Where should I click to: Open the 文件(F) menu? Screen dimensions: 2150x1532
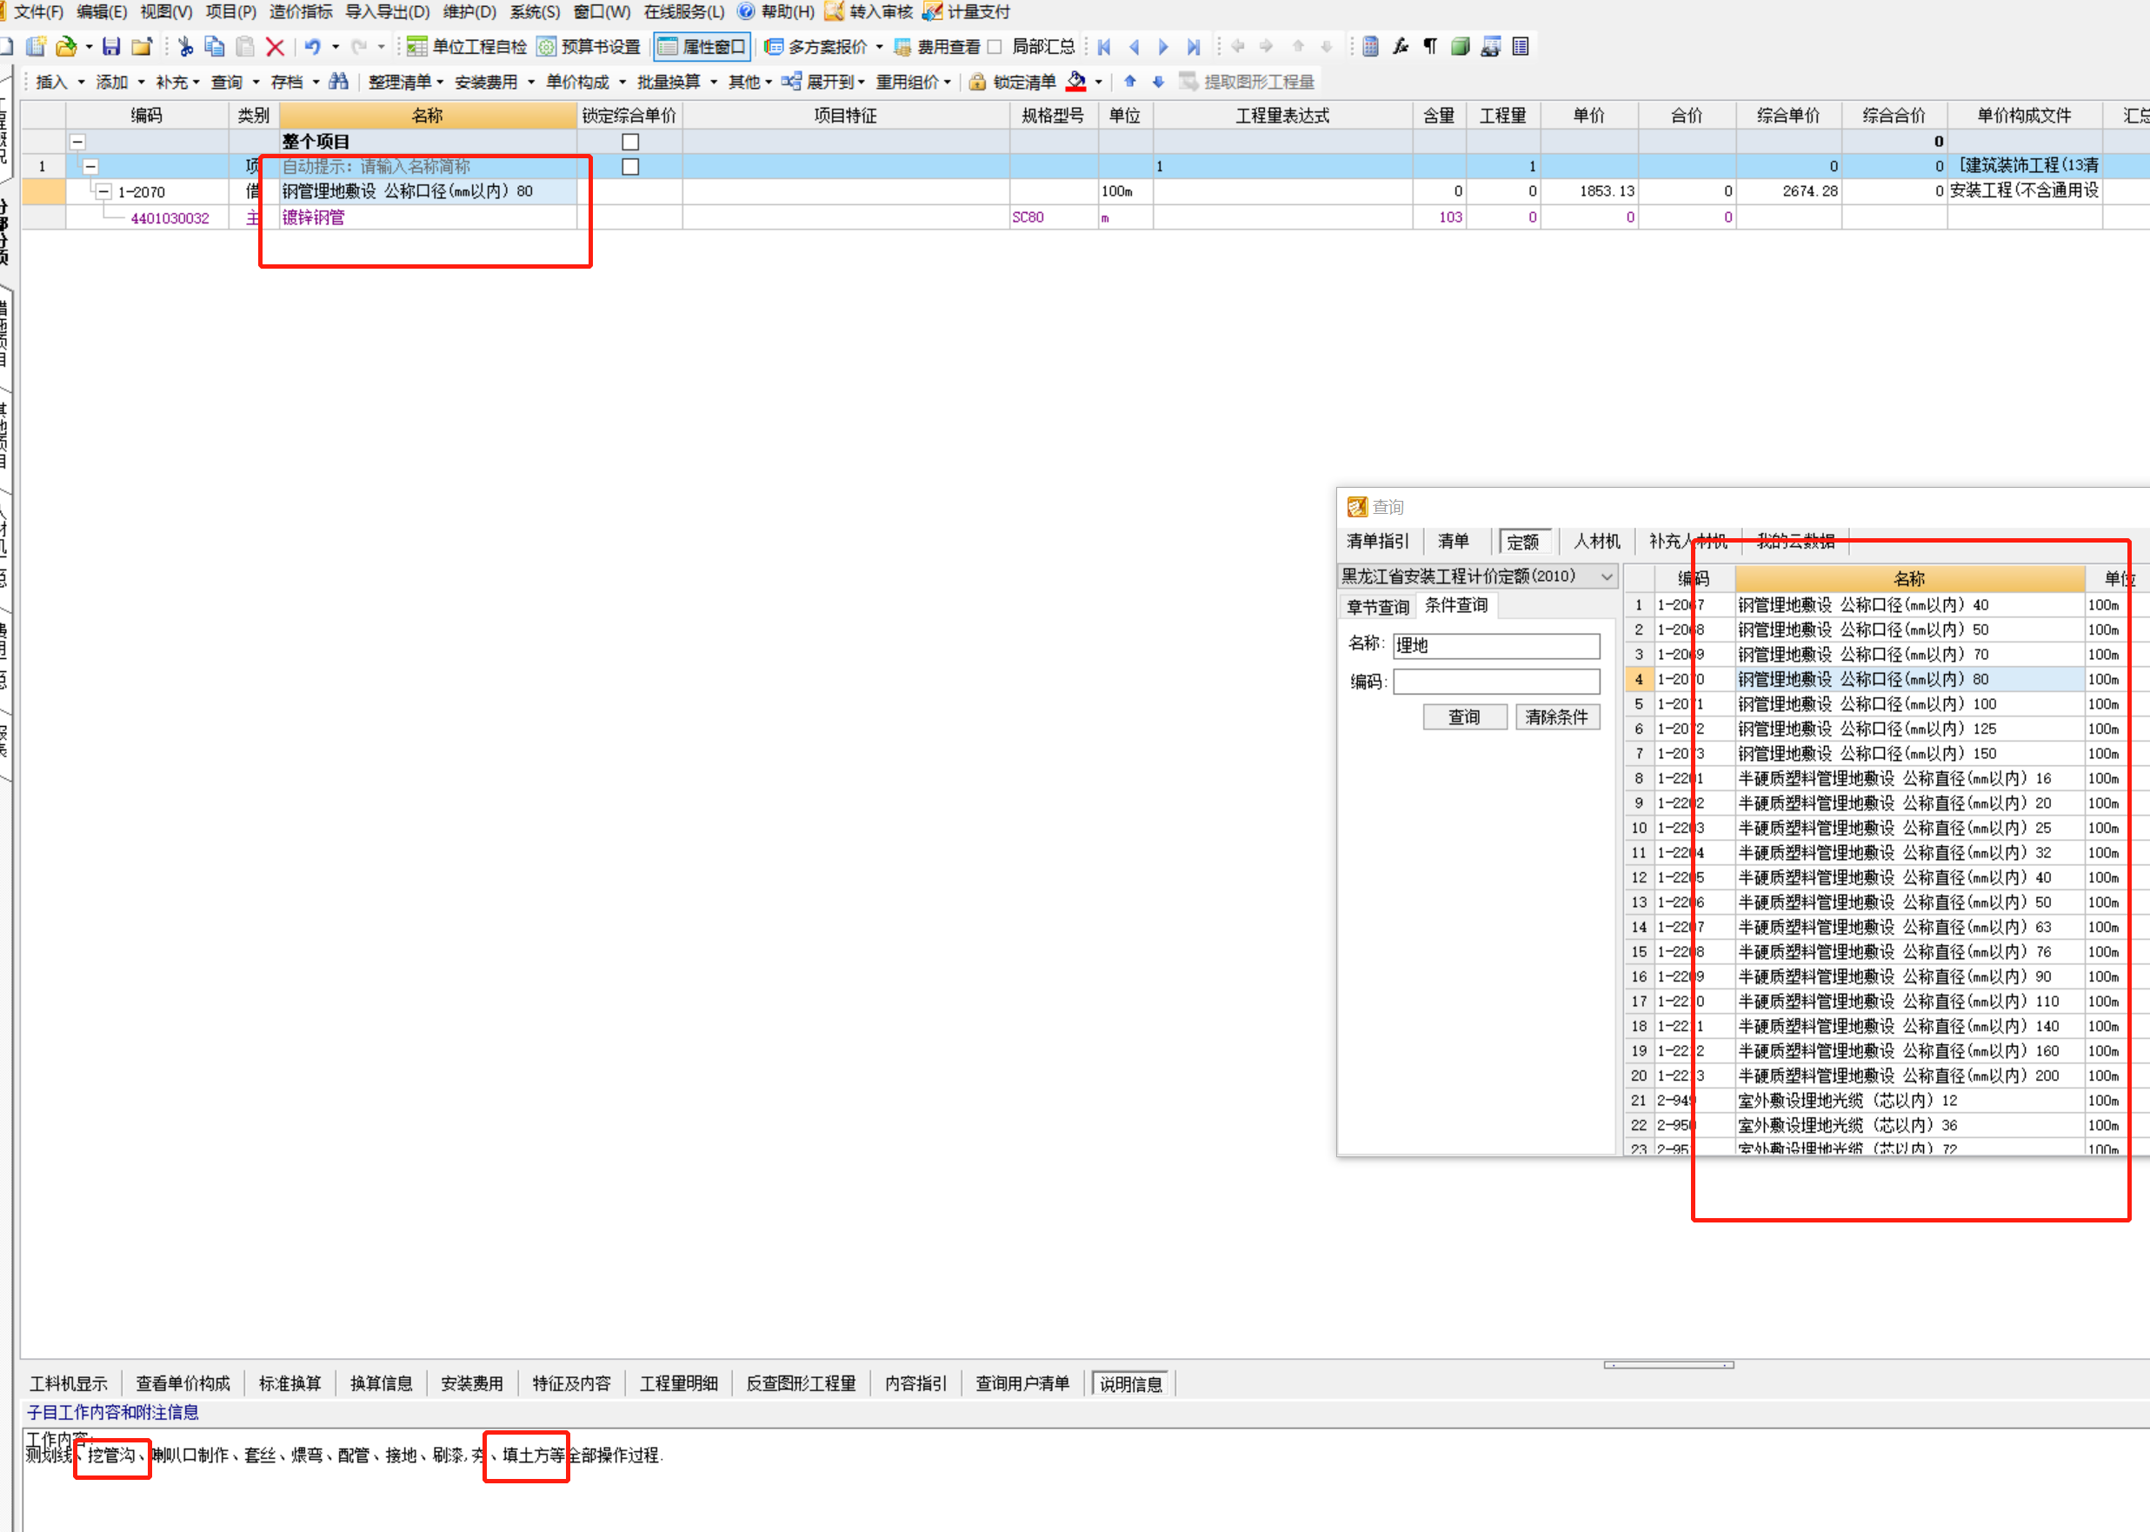37,11
